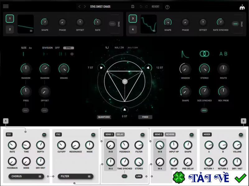
Task: Click the stereo overlapping circles icon
Action: pyautogui.click(x=204, y=54)
